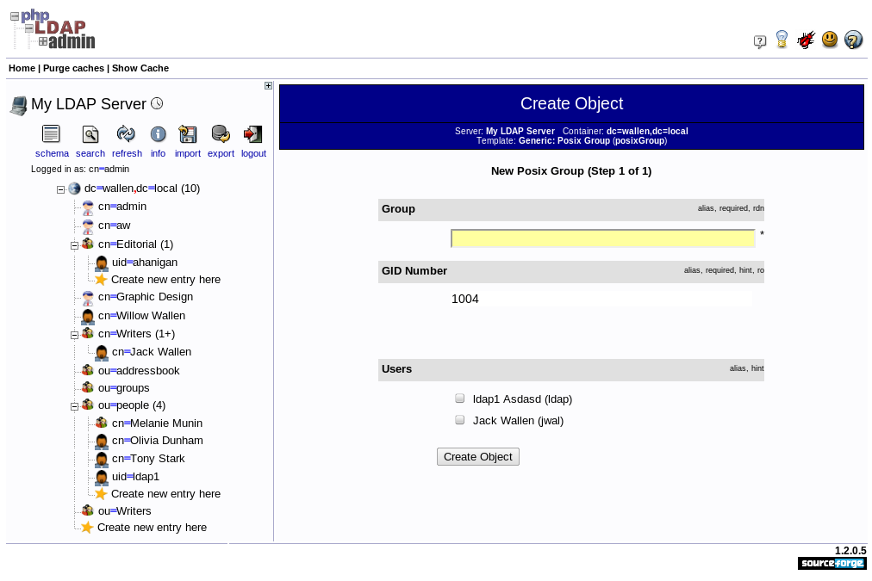Click Show Cache in top menu
Image resolution: width=872 pixels, height=581 pixels.
coord(140,68)
